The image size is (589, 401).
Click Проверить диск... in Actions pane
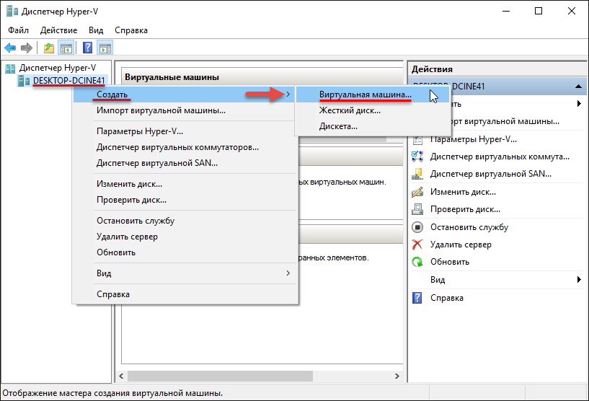(x=465, y=209)
